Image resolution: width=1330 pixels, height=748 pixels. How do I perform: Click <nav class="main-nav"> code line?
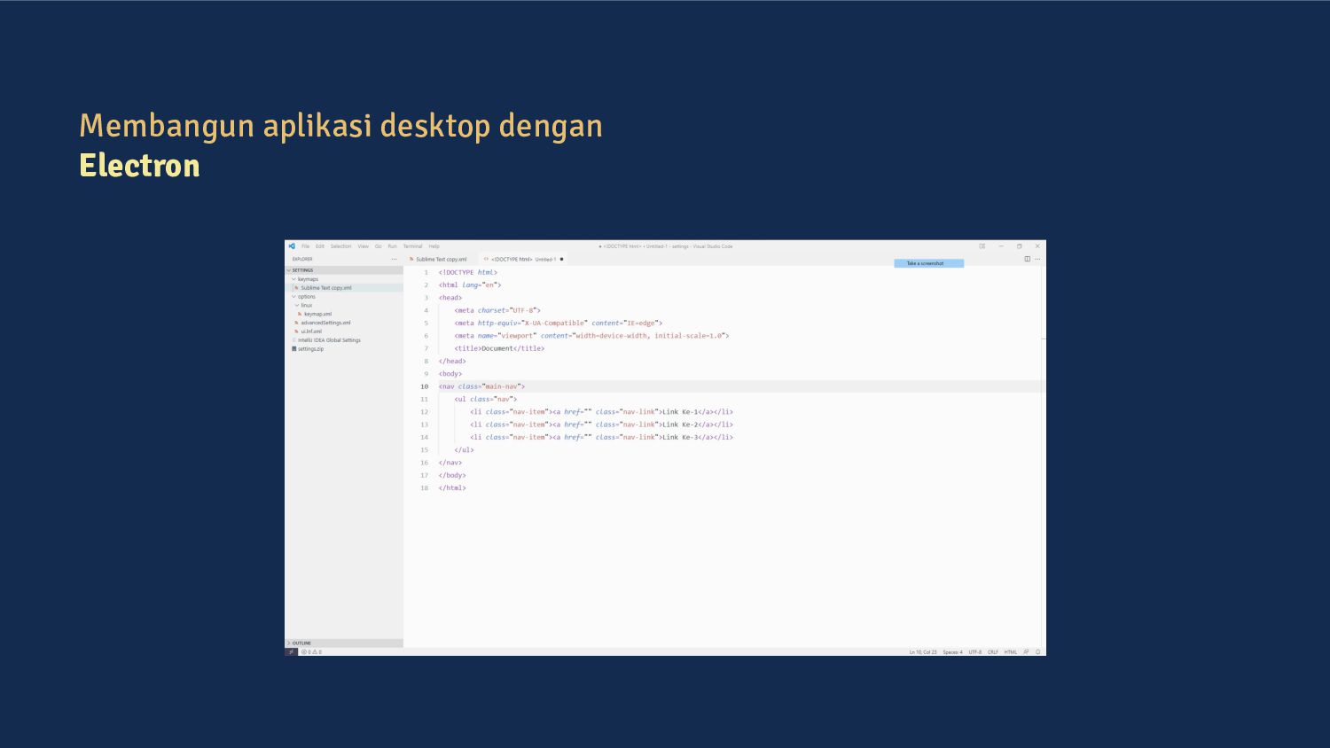click(481, 386)
